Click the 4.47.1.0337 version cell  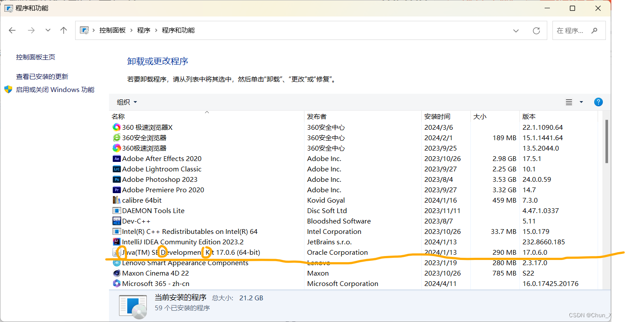click(541, 211)
